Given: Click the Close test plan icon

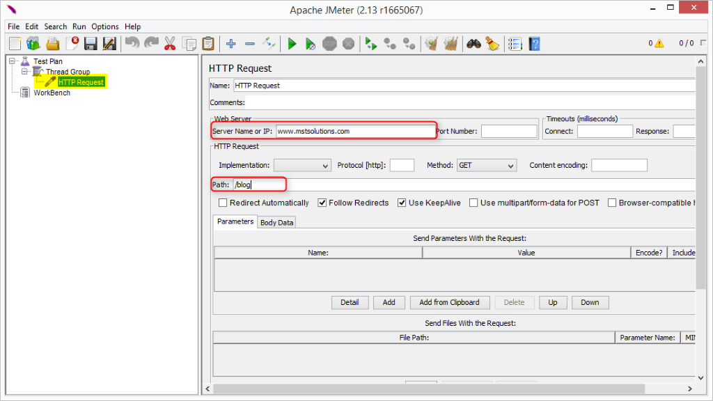Looking at the screenshot, I should coord(72,44).
